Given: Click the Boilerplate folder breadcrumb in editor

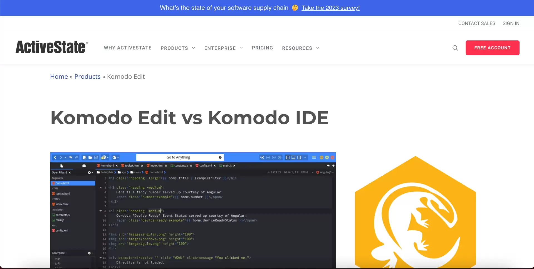Looking at the screenshot, I should pos(105,172).
